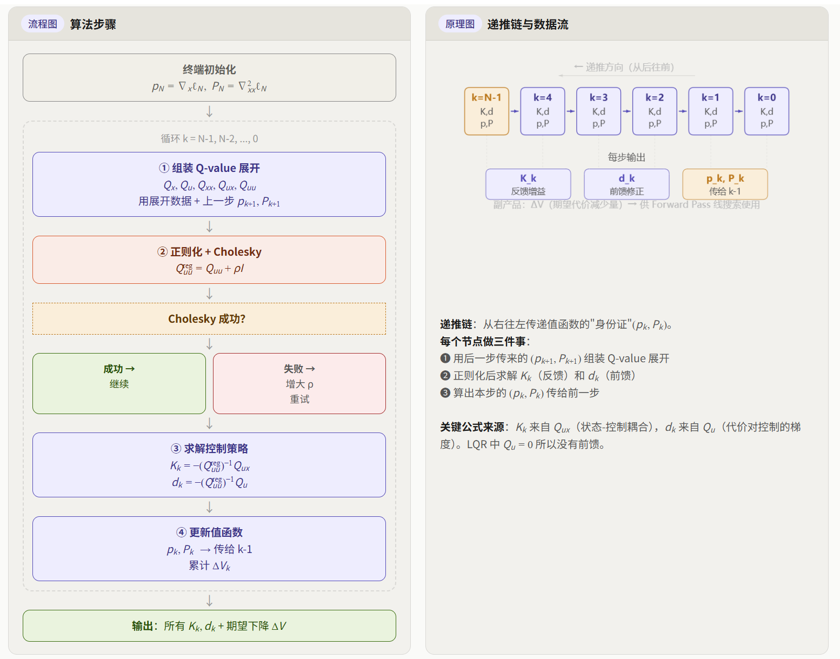Choose the 失败 → 增大 ρ 重试 box
840x659 pixels.
click(299, 383)
